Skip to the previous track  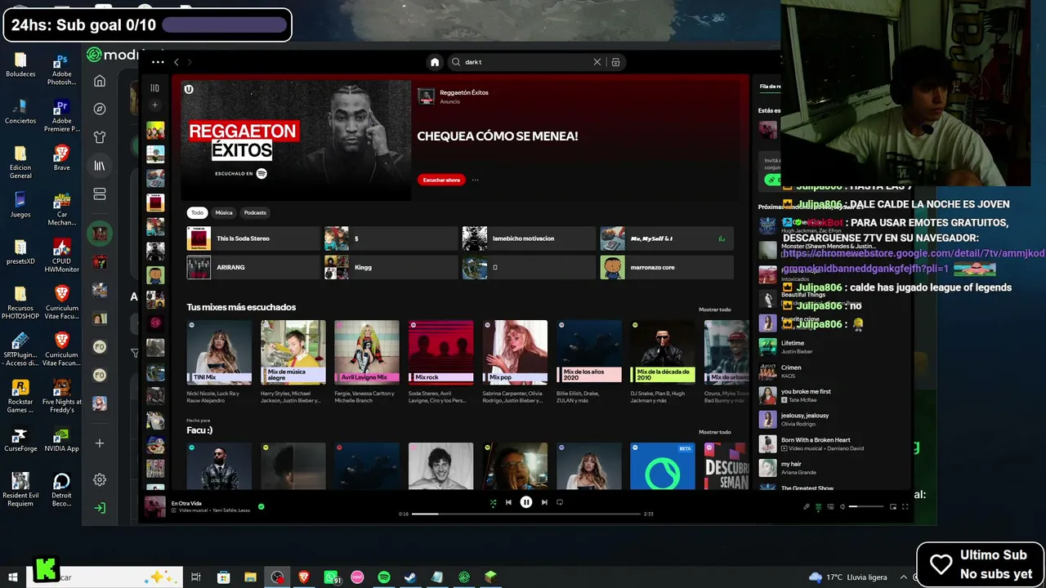pyautogui.click(x=508, y=502)
